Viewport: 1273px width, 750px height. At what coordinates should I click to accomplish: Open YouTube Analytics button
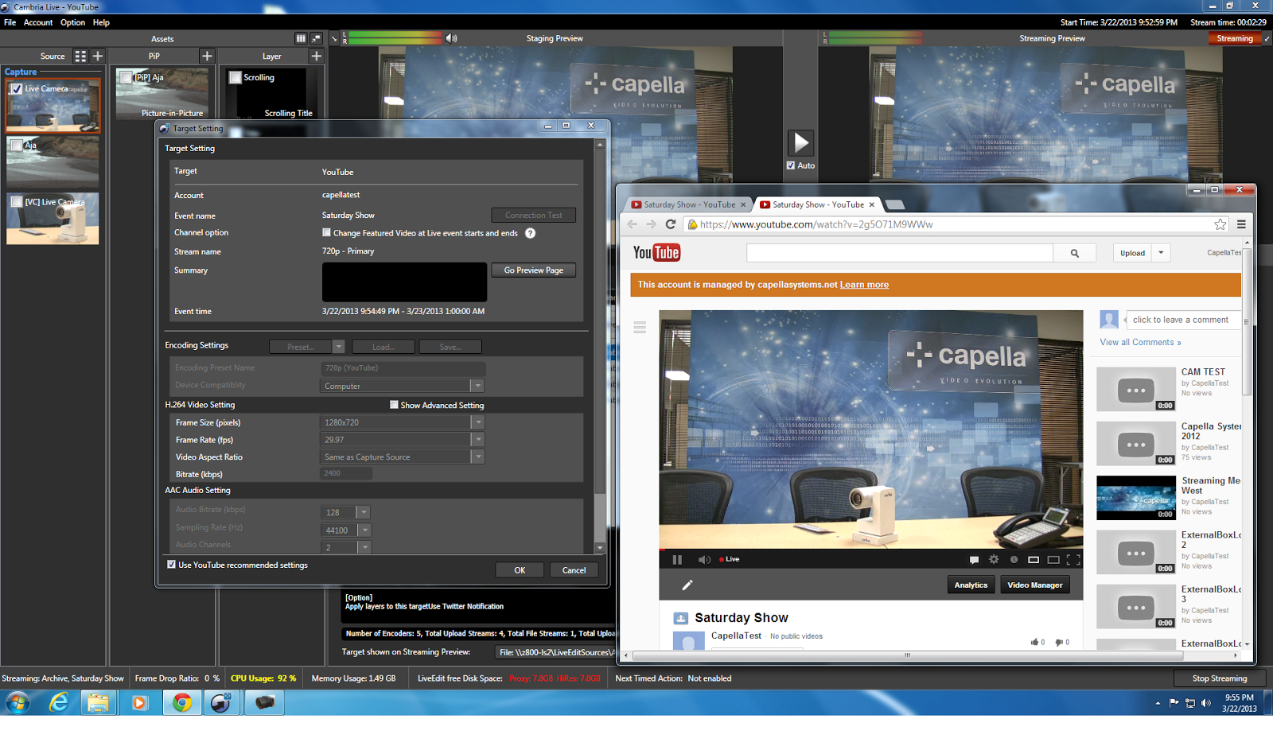pyautogui.click(x=971, y=585)
